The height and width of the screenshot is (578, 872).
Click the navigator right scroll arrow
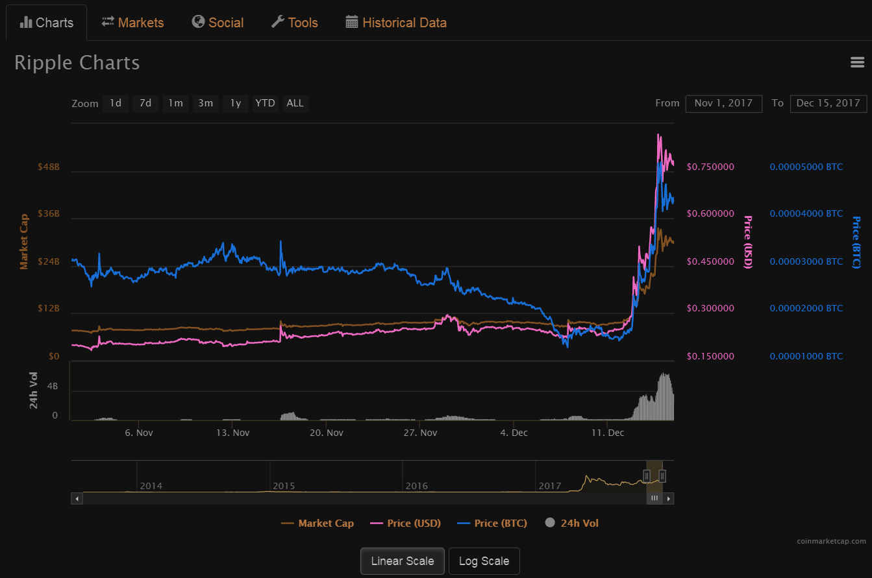[668, 498]
